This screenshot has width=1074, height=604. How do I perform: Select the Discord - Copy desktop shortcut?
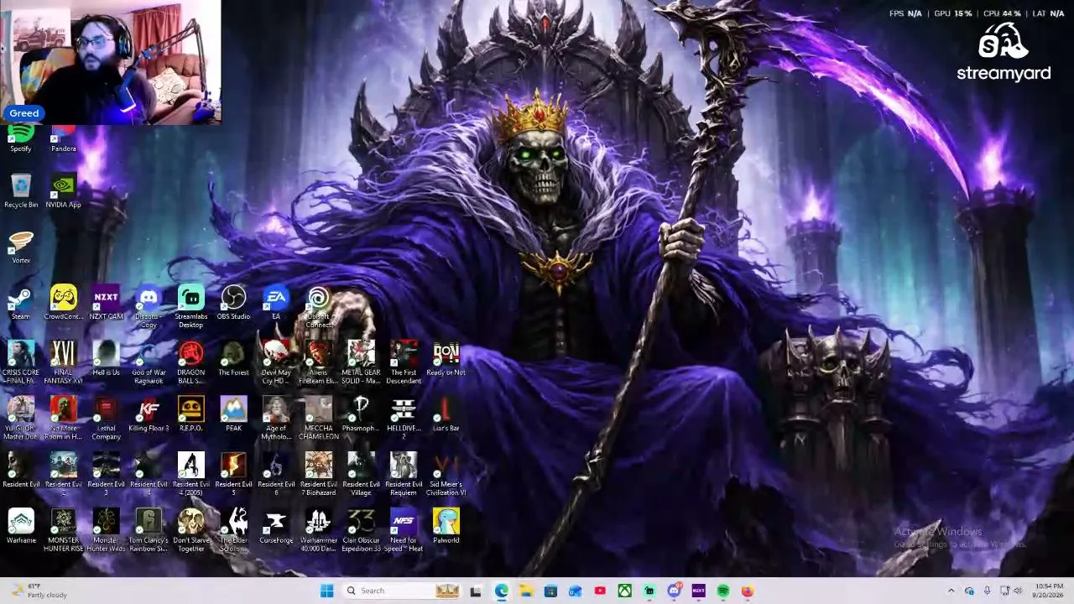click(149, 307)
